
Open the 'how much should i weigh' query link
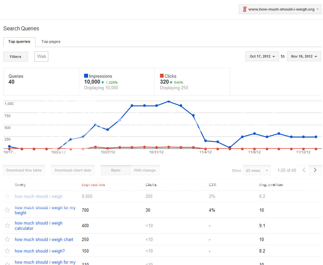[x=38, y=196]
